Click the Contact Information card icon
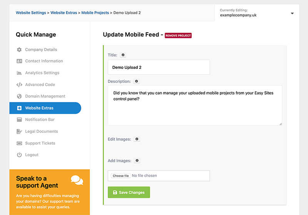The image size is (308, 215). coord(19,61)
